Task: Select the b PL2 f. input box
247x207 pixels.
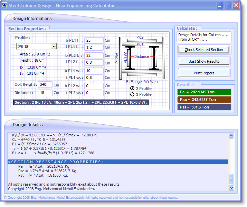Action: [x=94, y=55]
